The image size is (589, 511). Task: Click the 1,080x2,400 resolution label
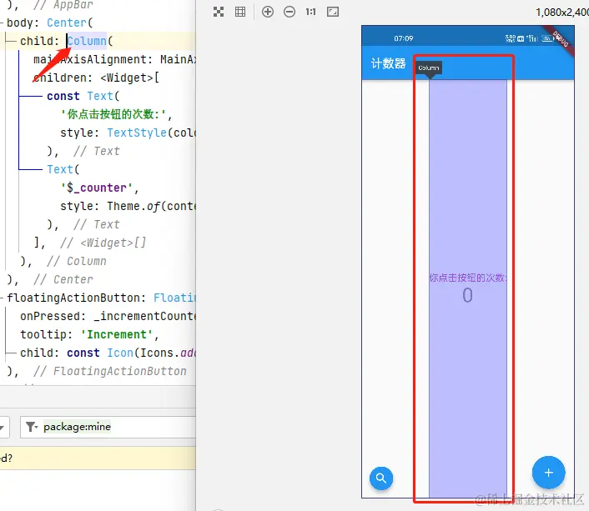click(561, 13)
